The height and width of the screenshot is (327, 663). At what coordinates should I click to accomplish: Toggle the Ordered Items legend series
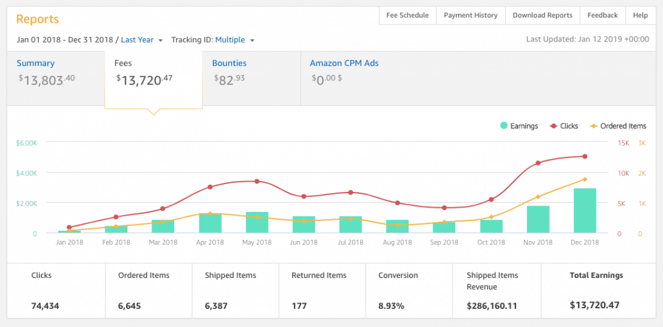[x=617, y=126]
